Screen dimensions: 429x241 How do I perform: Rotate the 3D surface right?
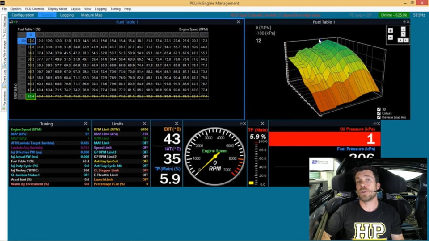coord(406,40)
